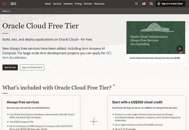Open the green video thumbnail image
This screenshot has height=130, width=189.
[156, 37]
